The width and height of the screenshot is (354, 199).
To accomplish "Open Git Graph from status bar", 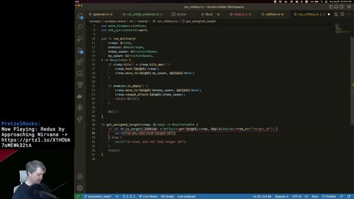I will pyautogui.click(x=167, y=197).
